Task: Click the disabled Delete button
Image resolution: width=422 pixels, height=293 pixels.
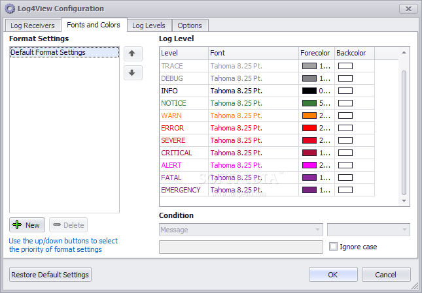Action: [x=68, y=225]
